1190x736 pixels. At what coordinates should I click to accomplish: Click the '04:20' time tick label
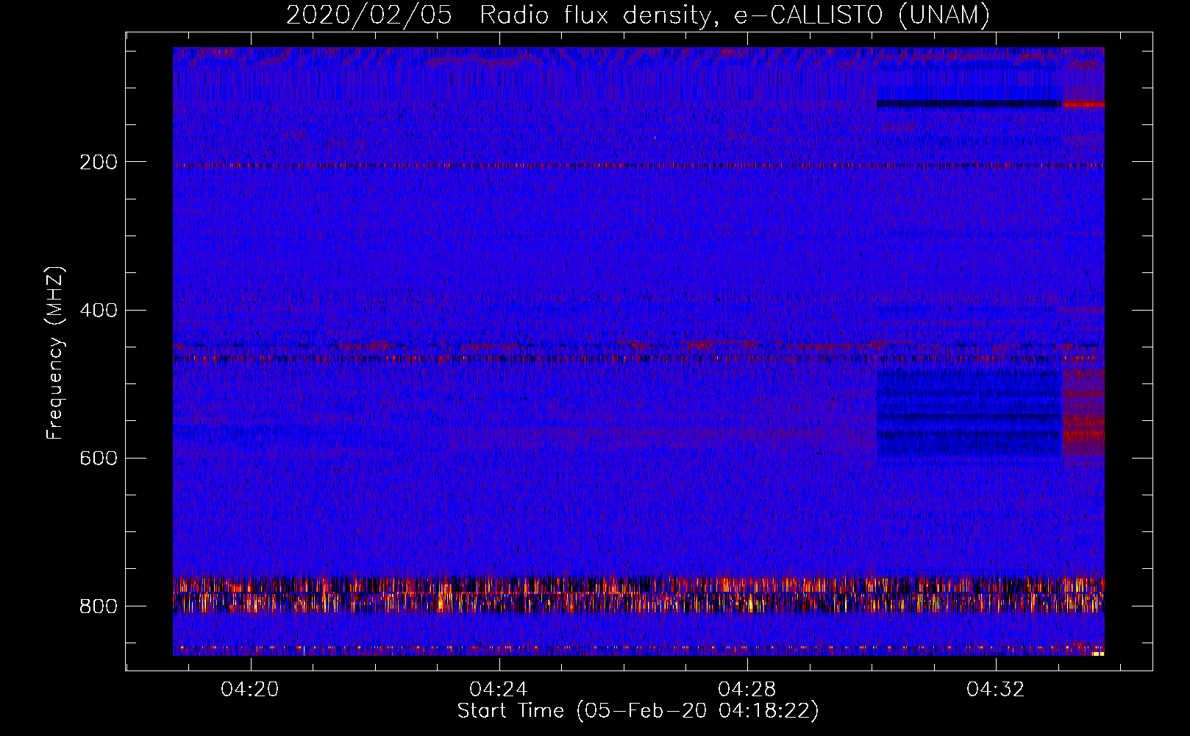tap(250, 690)
